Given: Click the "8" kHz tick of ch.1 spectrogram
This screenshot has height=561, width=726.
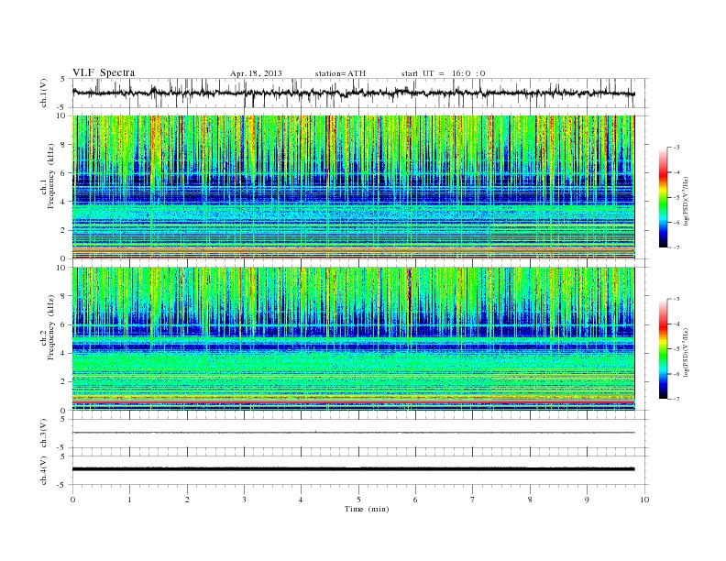Looking at the screenshot, I should (x=63, y=145).
